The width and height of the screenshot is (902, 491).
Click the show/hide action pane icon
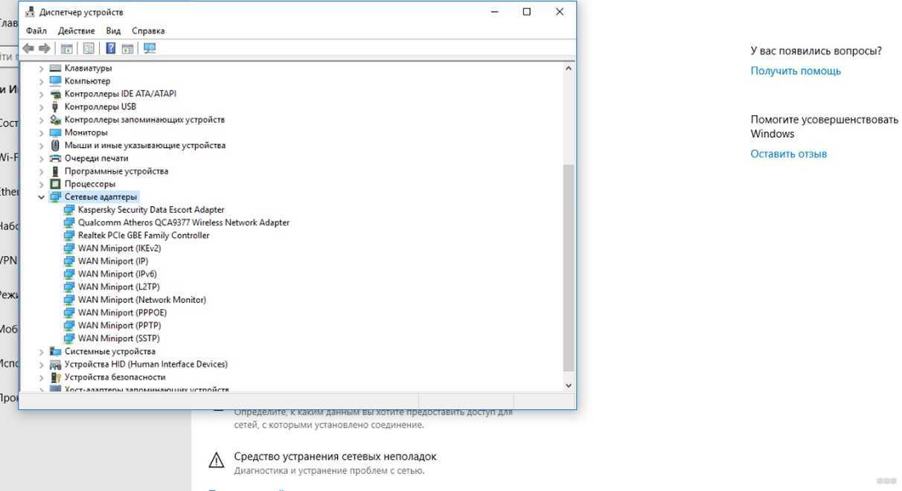127,48
